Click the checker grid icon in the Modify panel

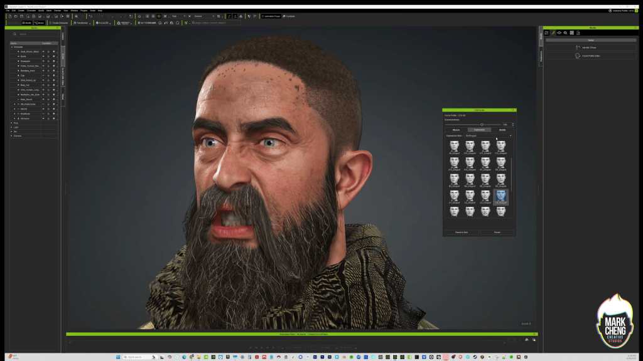tap(571, 33)
